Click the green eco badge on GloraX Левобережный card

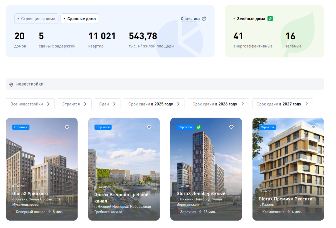coord(198,127)
